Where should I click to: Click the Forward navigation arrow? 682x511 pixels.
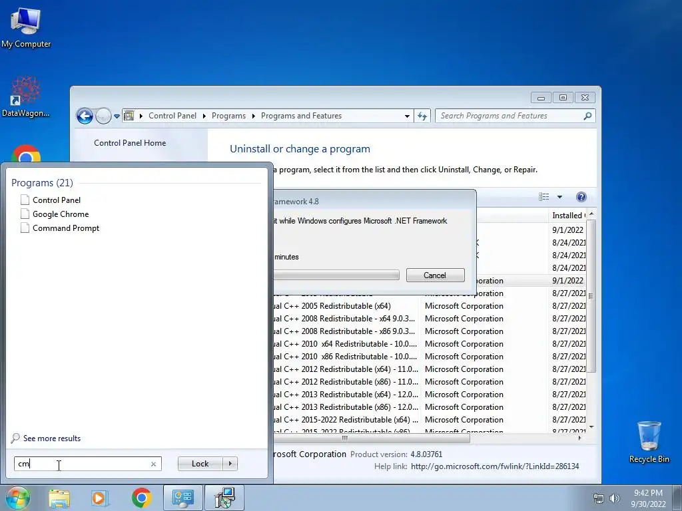(103, 116)
